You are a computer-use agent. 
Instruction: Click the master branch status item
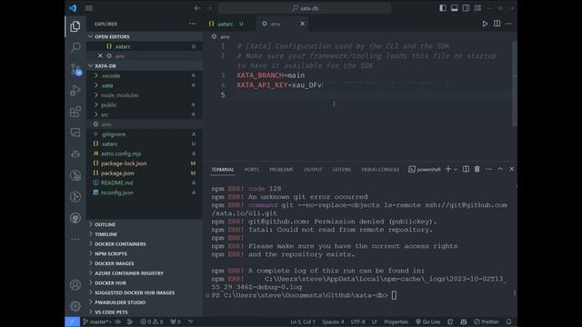(97, 322)
